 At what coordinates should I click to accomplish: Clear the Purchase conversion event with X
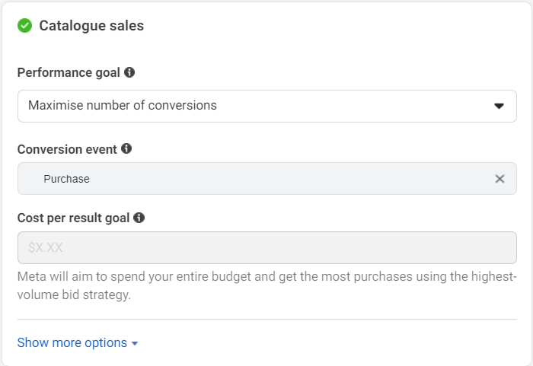[499, 179]
